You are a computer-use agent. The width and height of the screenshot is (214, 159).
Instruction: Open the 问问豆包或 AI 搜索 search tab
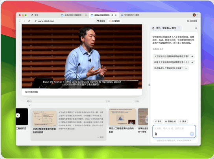point(130,15)
